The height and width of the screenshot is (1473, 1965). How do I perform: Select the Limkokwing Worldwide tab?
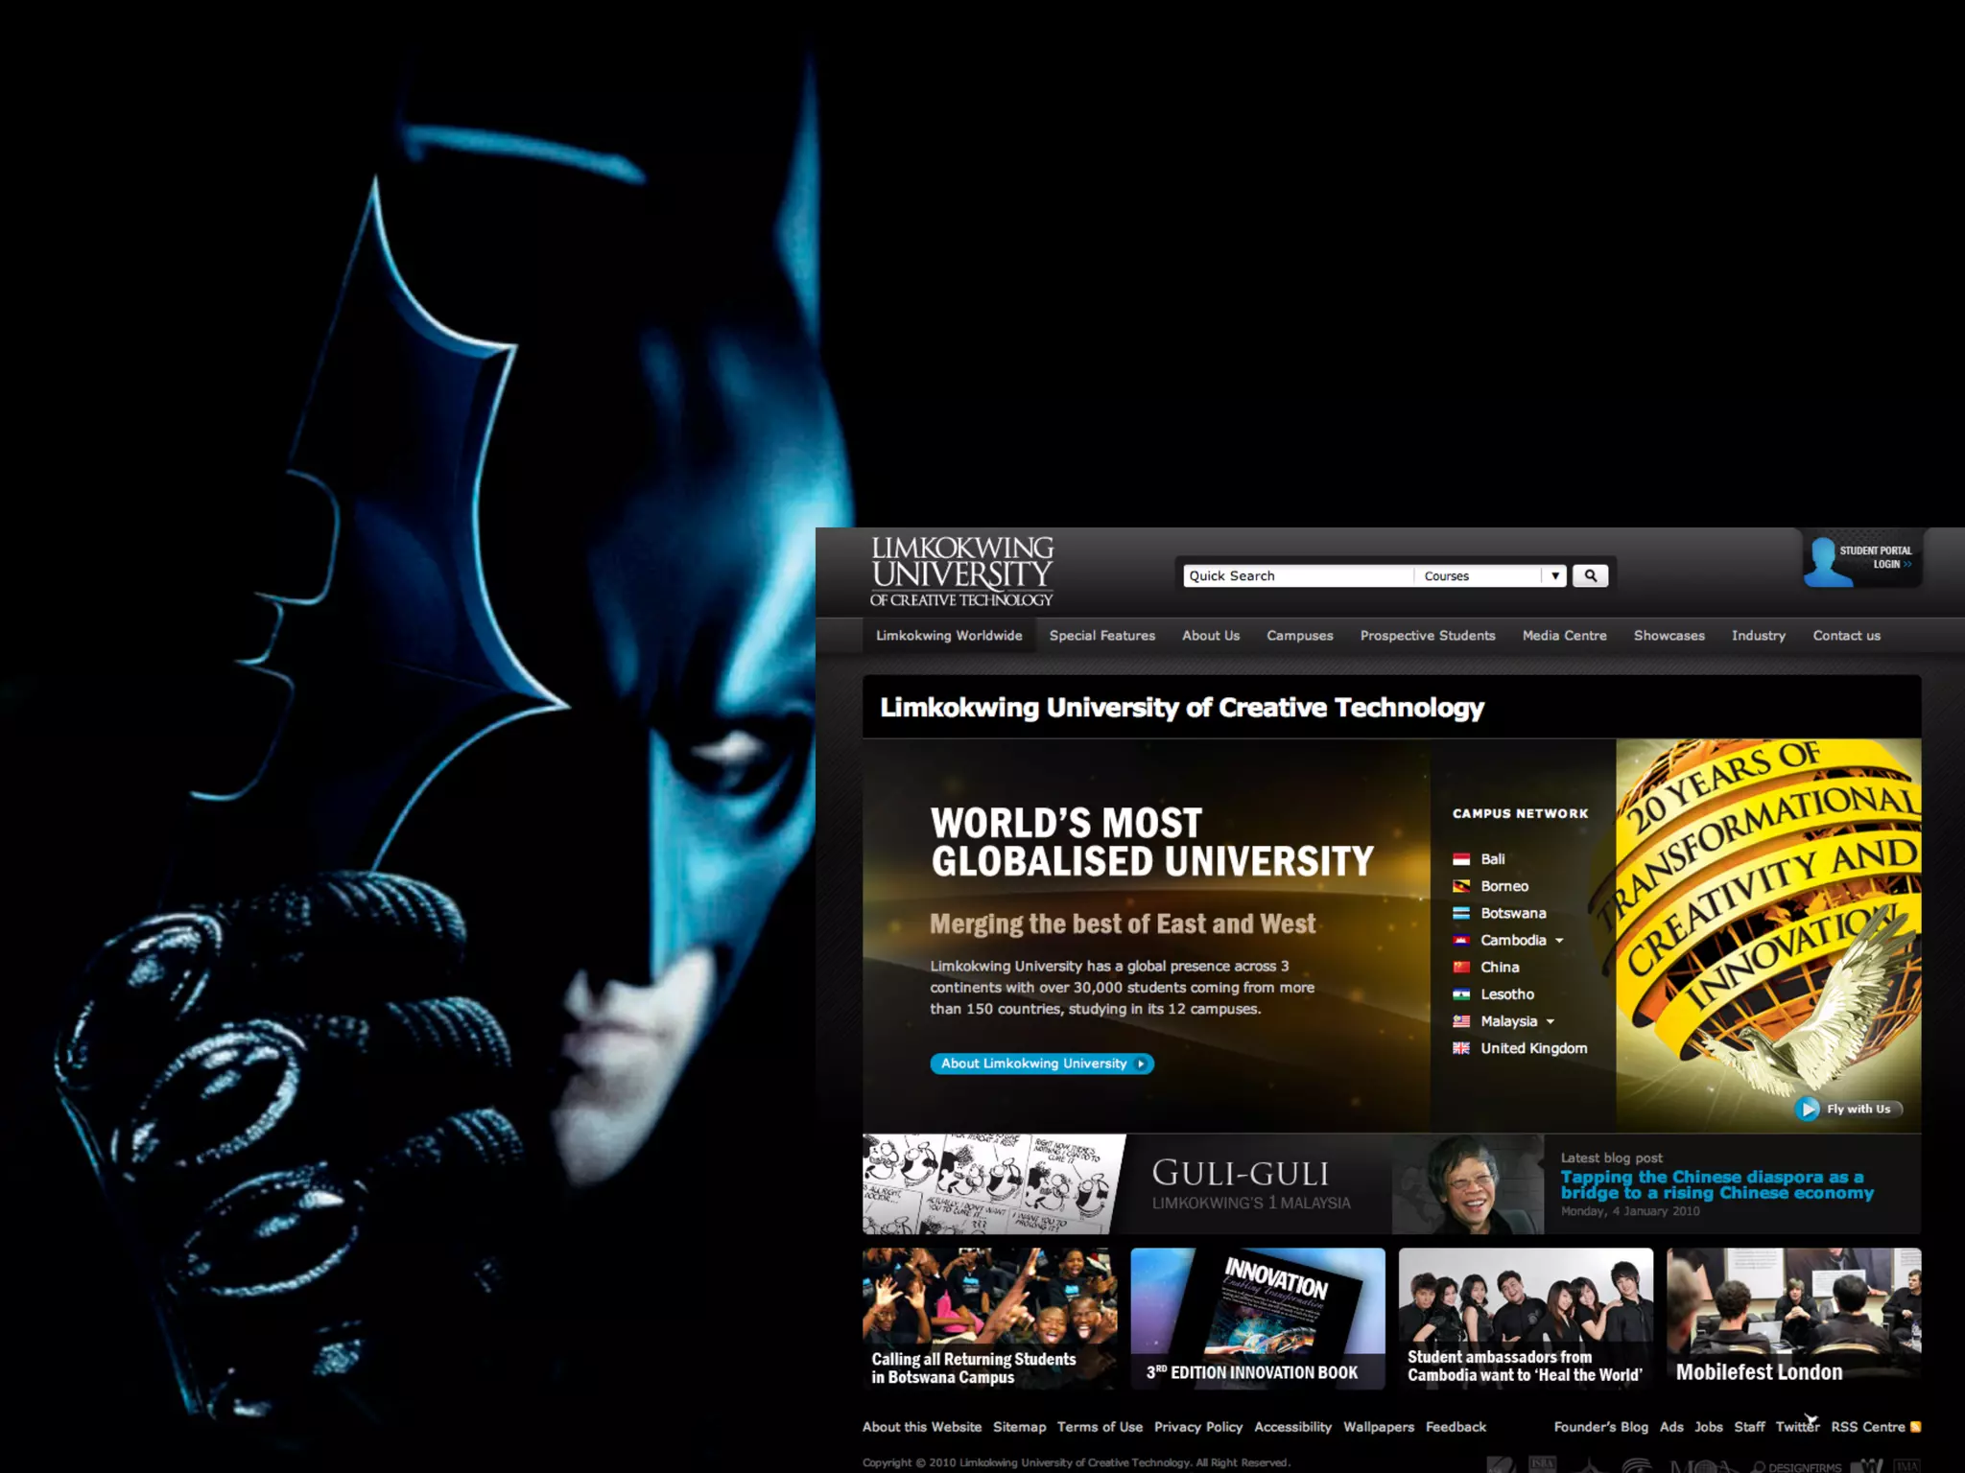pyautogui.click(x=948, y=636)
